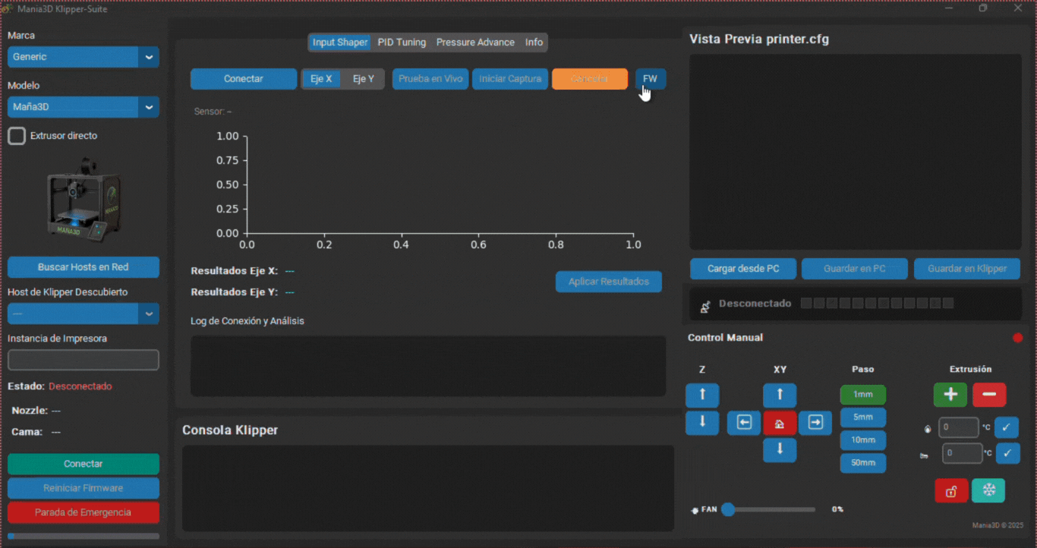Move the X axis right

(815, 423)
